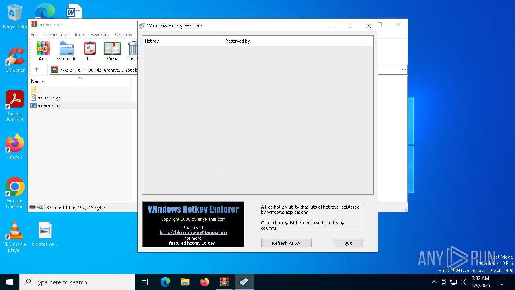
Task: Open VLC media player desktop shortcut
Action: [15, 237]
